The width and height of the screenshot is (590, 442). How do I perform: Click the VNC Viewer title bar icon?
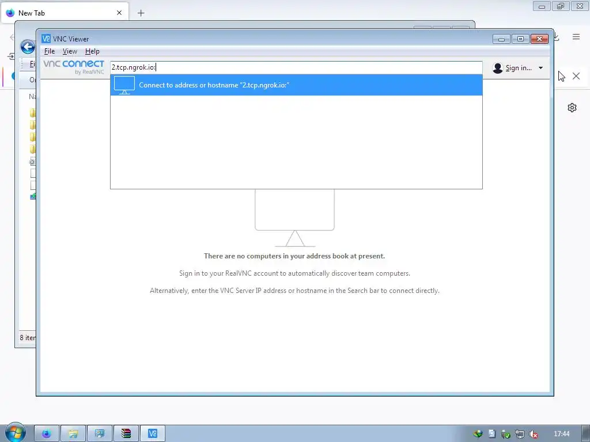[x=46, y=39]
